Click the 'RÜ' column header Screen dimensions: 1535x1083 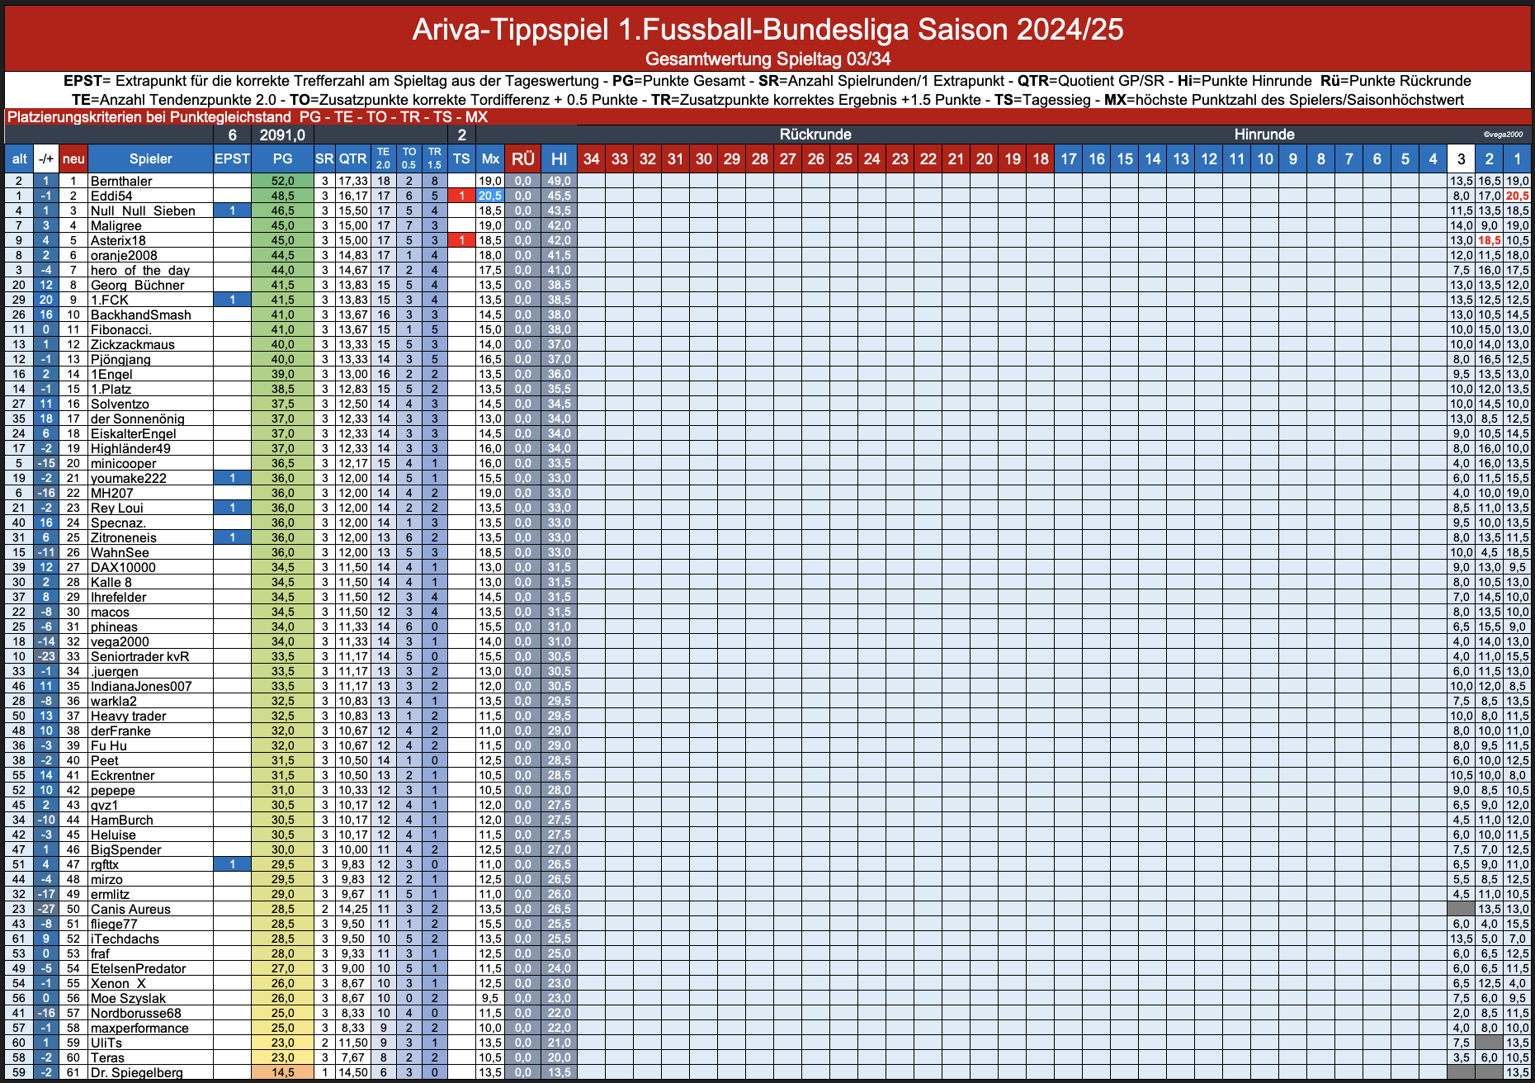point(522,159)
